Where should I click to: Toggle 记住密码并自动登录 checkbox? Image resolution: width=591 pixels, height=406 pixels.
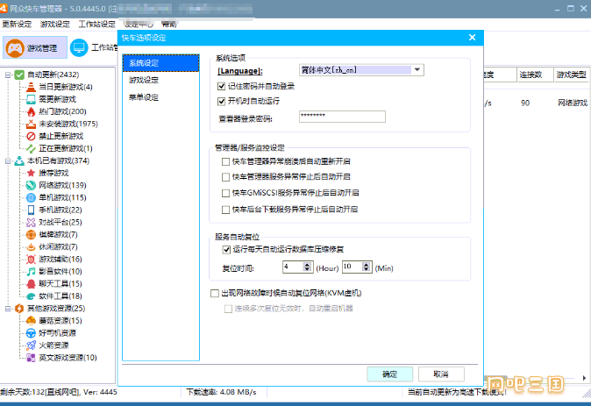click(221, 86)
